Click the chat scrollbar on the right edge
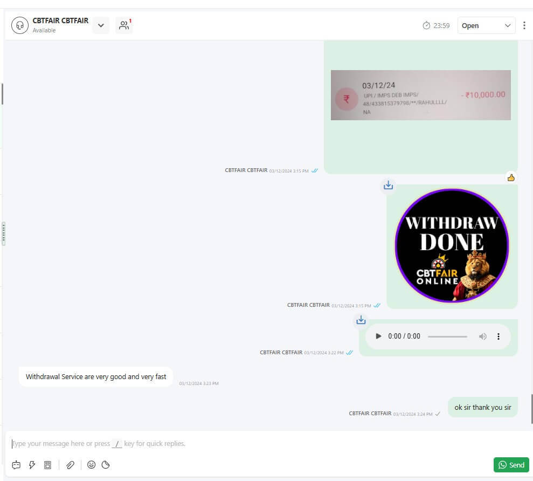The width and height of the screenshot is (533, 481). point(531,409)
